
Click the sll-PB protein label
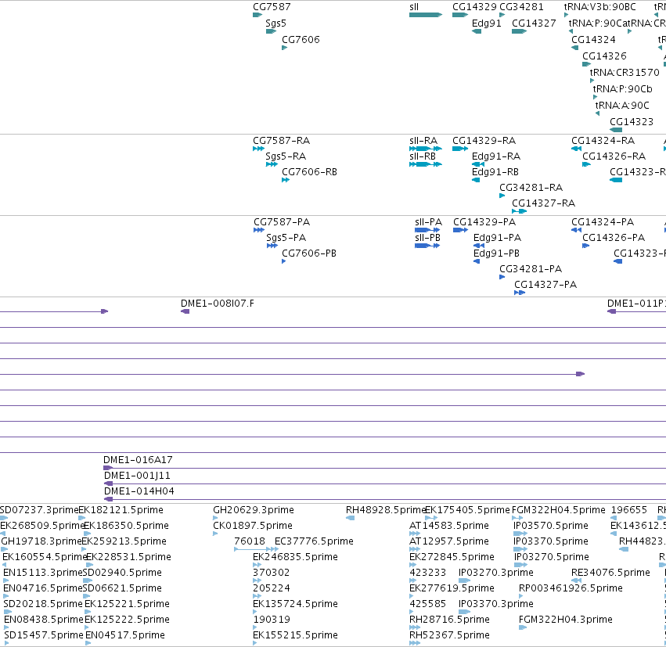(428, 238)
